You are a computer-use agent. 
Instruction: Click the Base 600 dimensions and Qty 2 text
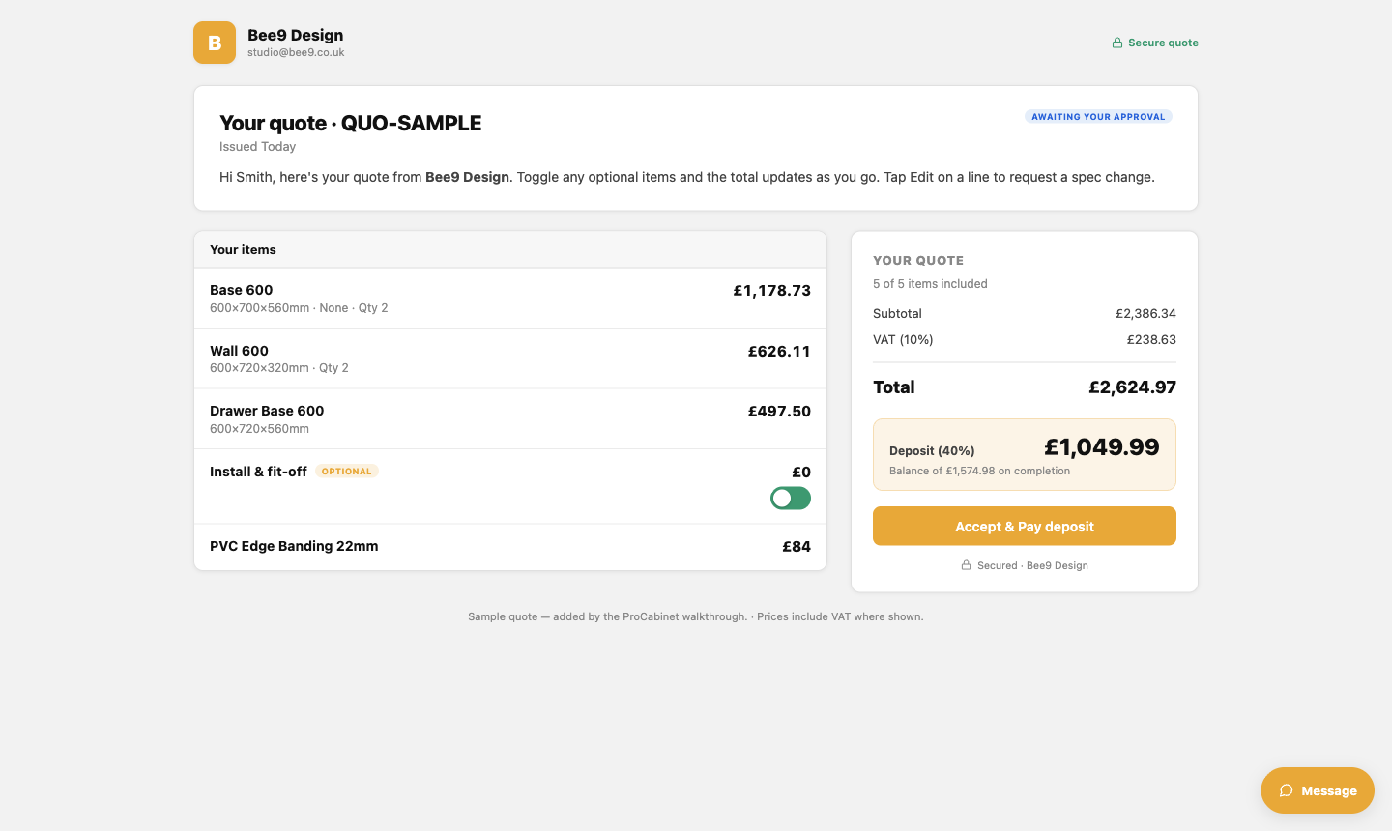299,307
